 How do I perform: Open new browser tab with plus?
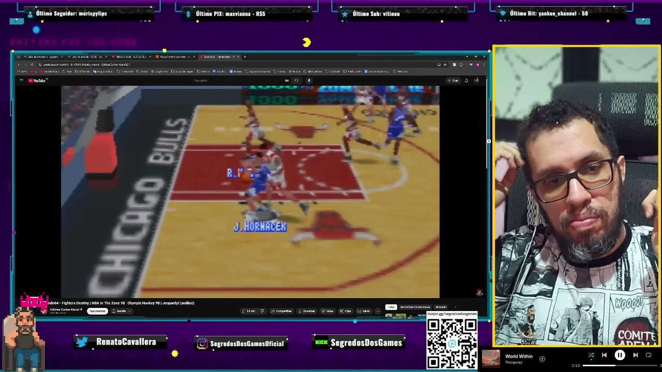pyautogui.click(x=245, y=56)
